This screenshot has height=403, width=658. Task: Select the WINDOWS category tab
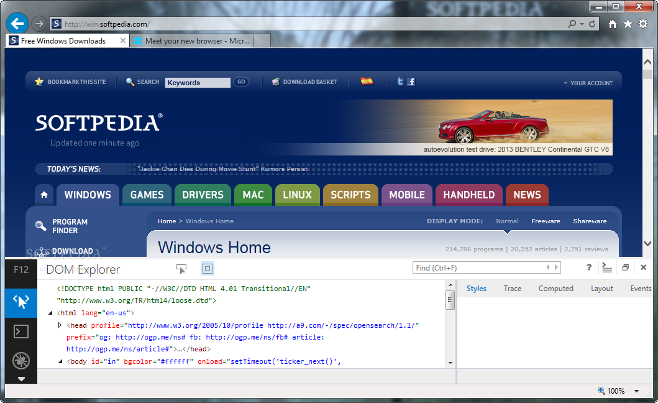[x=88, y=195]
